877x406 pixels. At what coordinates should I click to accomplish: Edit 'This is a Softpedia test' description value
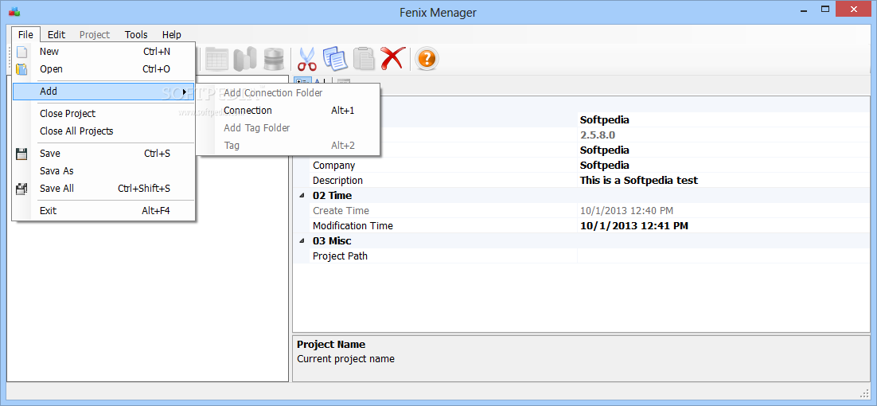639,181
